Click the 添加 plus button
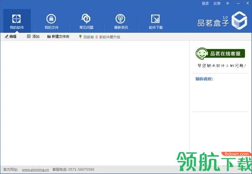 [33, 37]
